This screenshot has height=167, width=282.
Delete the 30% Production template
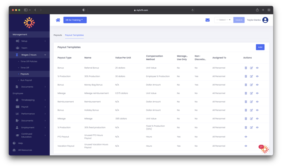pyautogui.click(x=246, y=77)
